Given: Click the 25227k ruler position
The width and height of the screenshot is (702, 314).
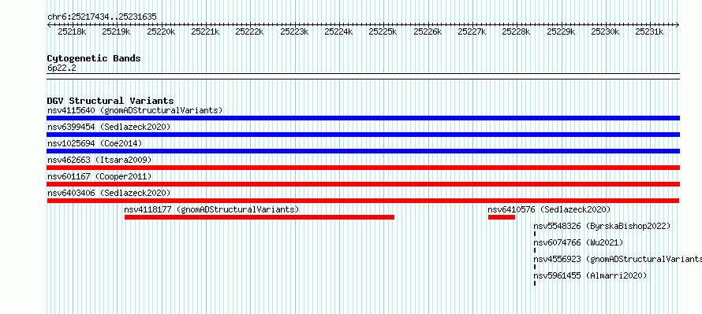Looking at the screenshot, I should [472, 31].
